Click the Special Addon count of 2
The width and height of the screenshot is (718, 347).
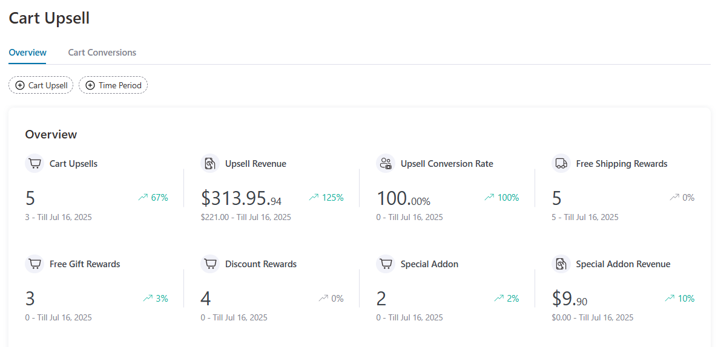click(x=381, y=299)
